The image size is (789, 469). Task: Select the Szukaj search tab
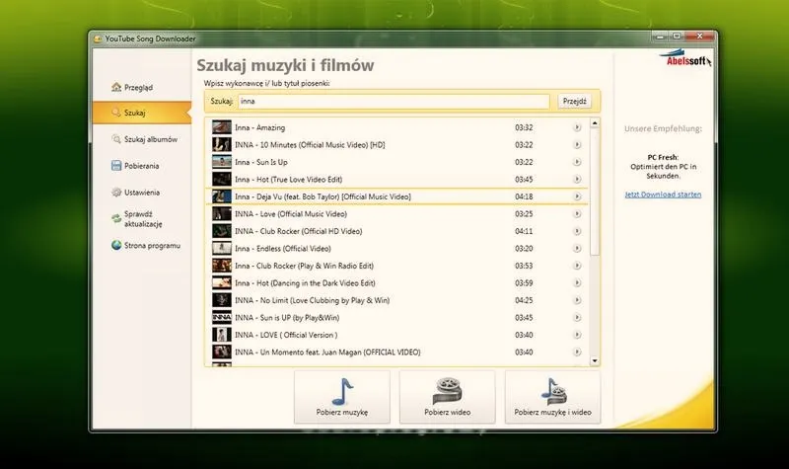click(x=141, y=113)
